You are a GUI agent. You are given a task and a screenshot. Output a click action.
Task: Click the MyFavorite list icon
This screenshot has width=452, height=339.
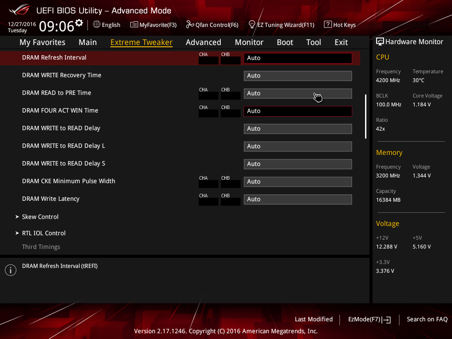(x=134, y=25)
